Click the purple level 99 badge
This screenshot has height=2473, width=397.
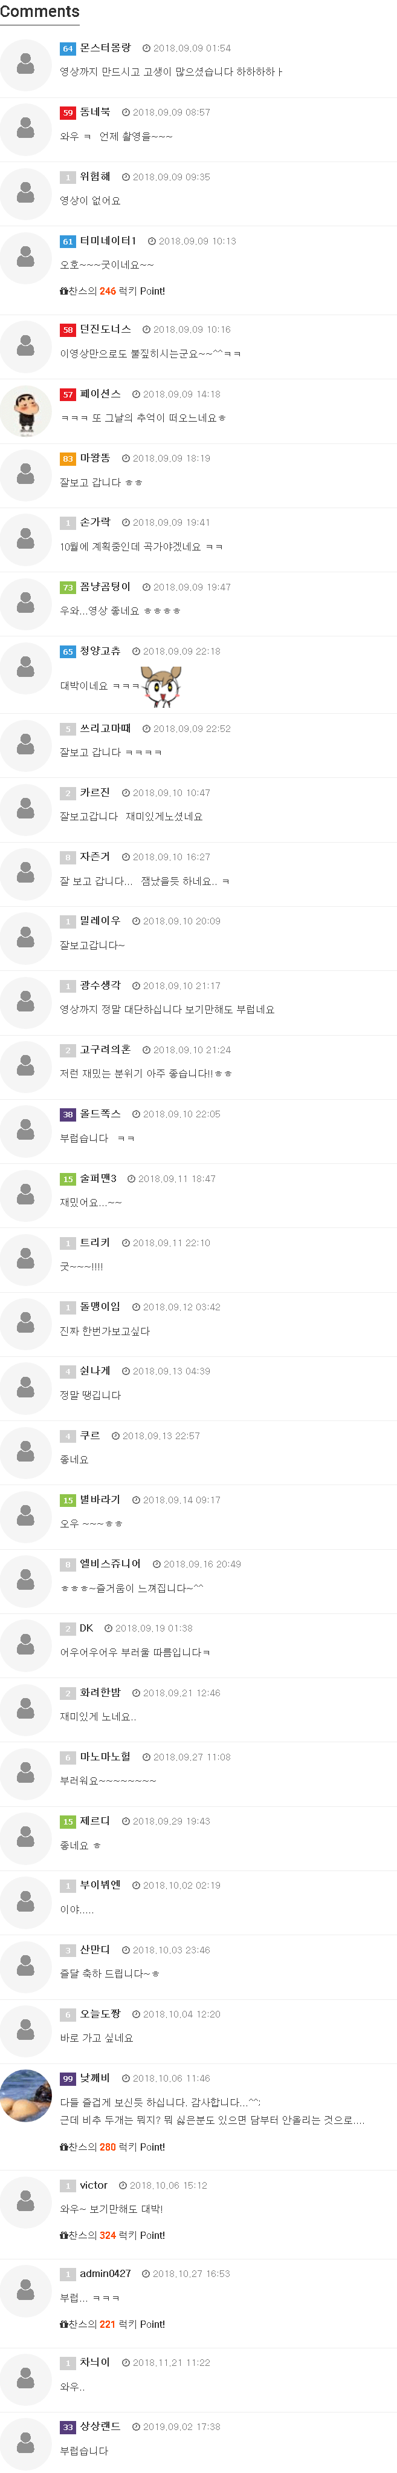pos(67,2079)
